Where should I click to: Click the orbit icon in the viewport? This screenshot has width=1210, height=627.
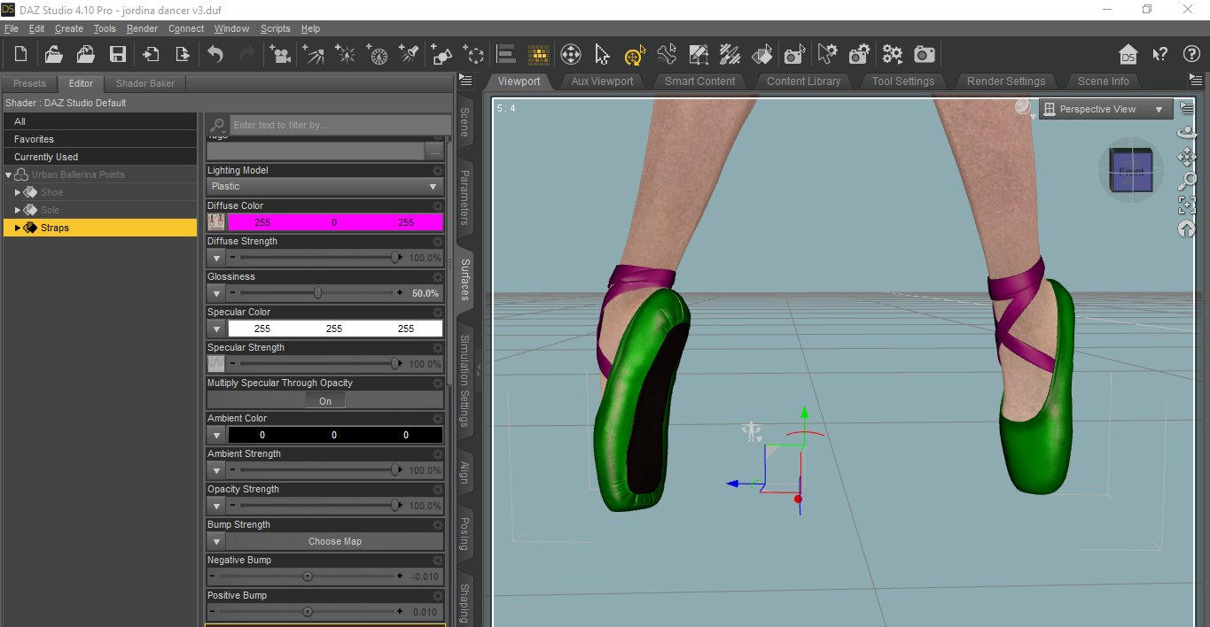(x=1187, y=132)
